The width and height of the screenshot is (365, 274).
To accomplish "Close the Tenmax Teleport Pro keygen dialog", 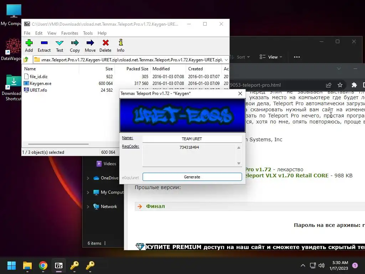I will point(240,93).
